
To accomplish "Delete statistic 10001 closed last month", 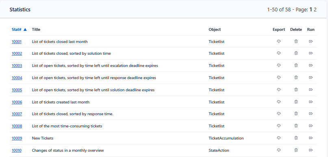I will [x=296, y=41].
